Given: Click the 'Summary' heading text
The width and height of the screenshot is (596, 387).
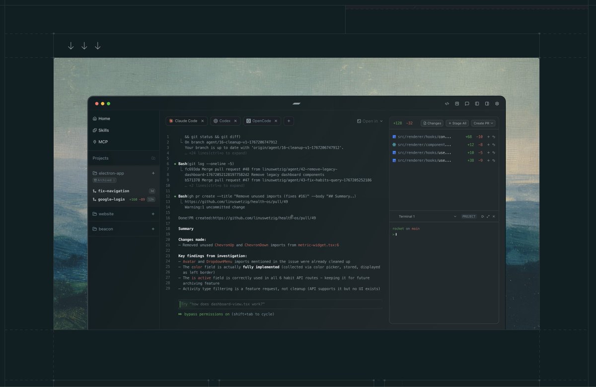Looking at the screenshot, I should coord(186,229).
